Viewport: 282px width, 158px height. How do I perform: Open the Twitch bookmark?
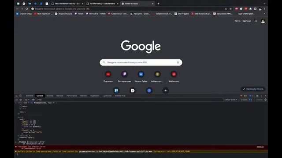click(79, 14)
